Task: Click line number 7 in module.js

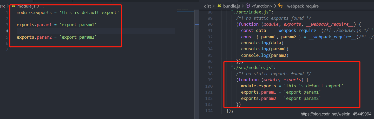Action: click(7, 50)
